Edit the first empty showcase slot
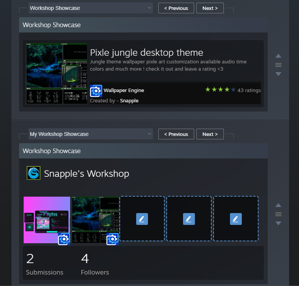This screenshot has width=299, height=286. [x=142, y=219]
